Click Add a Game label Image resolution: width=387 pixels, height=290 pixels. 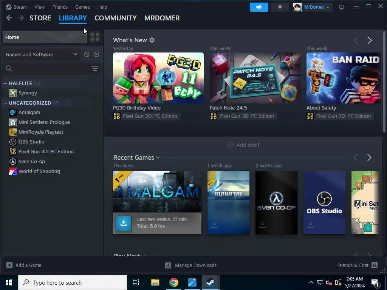28,265
